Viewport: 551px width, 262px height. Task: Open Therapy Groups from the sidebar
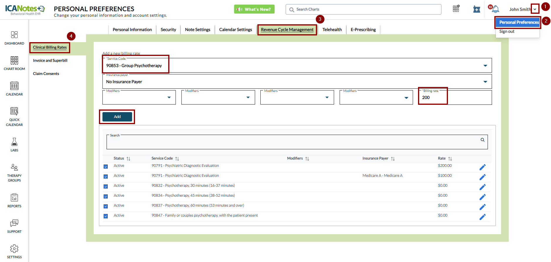pyautogui.click(x=14, y=167)
